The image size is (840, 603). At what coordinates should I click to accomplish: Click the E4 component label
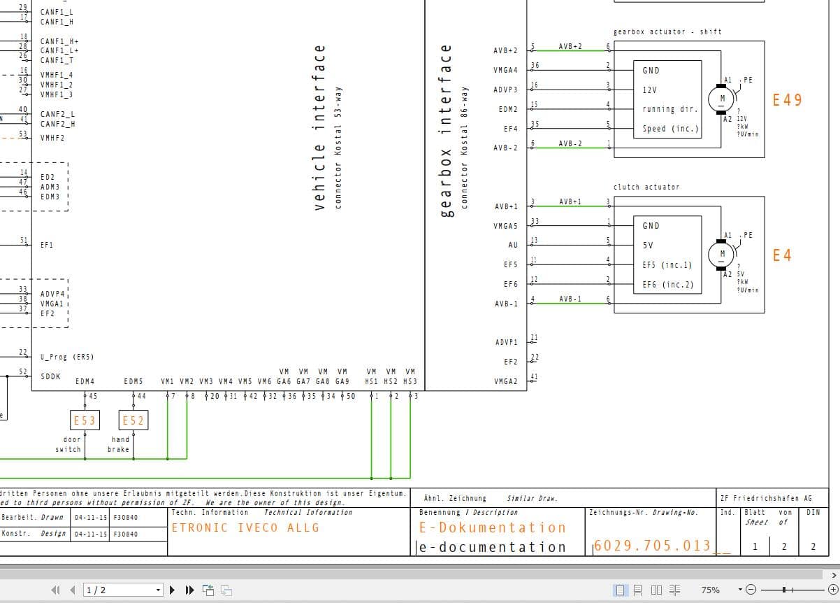782,255
